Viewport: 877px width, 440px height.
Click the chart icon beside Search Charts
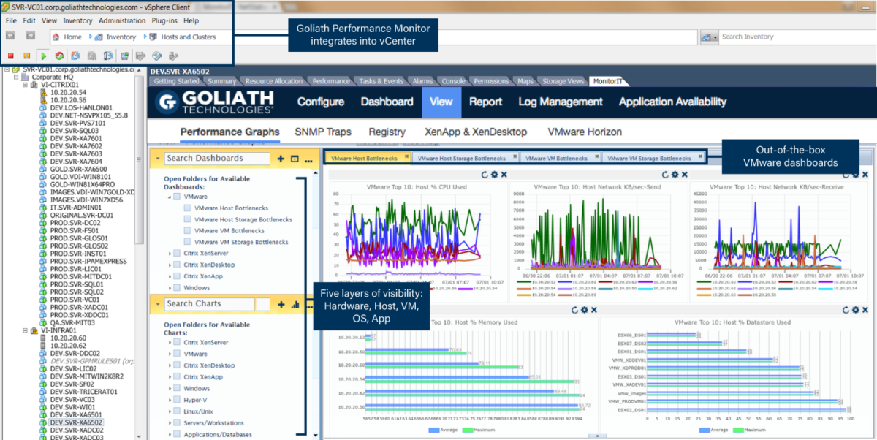pyautogui.click(x=295, y=305)
